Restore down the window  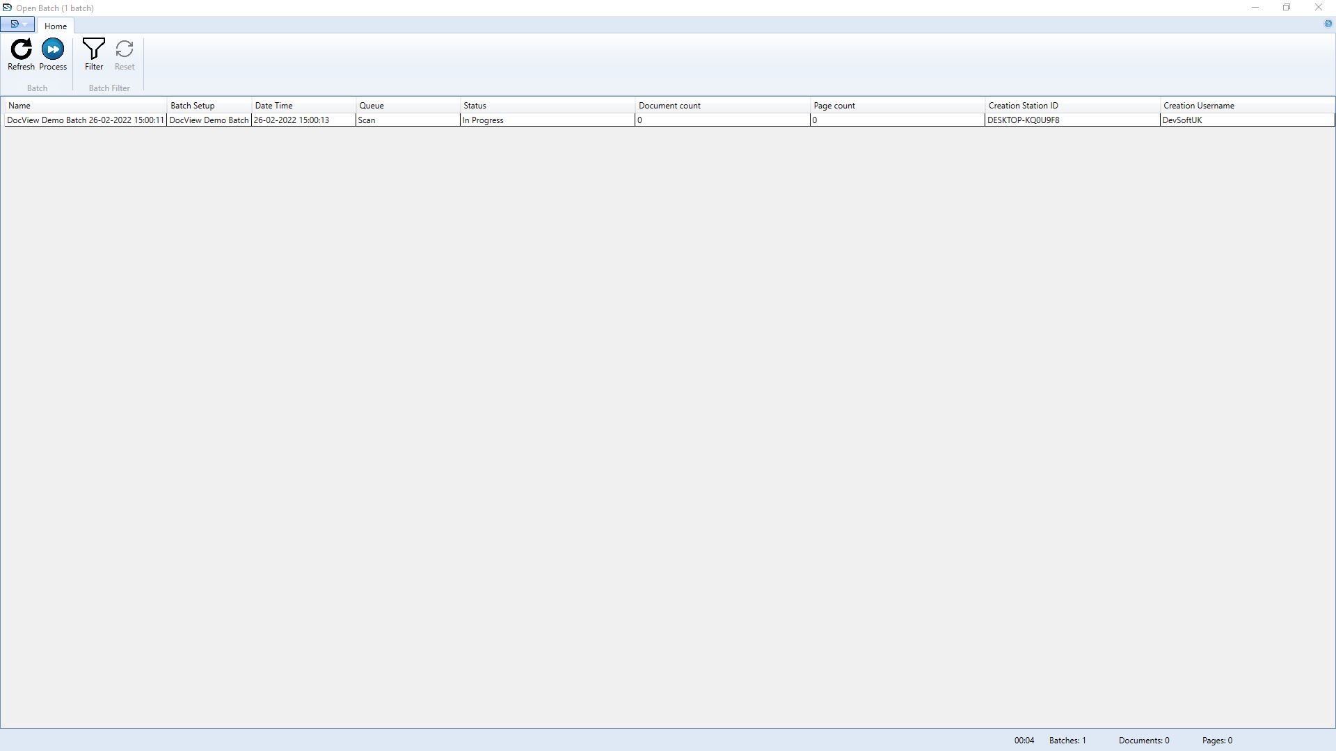(x=1287, y=8)
